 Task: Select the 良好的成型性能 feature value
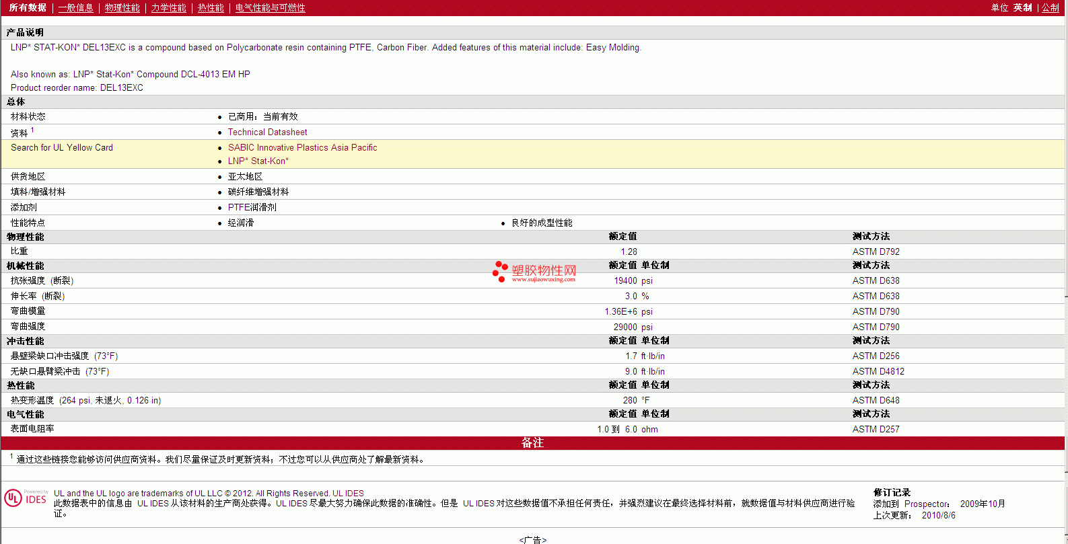pos(542,223)
